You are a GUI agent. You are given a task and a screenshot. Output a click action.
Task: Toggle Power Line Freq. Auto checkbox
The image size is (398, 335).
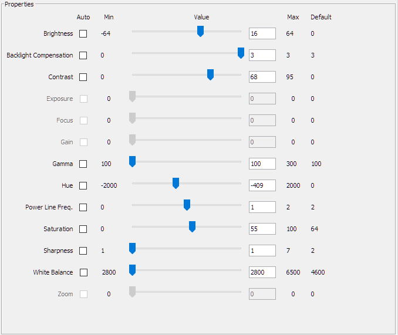pyautogui.click(x=83, y=207)
